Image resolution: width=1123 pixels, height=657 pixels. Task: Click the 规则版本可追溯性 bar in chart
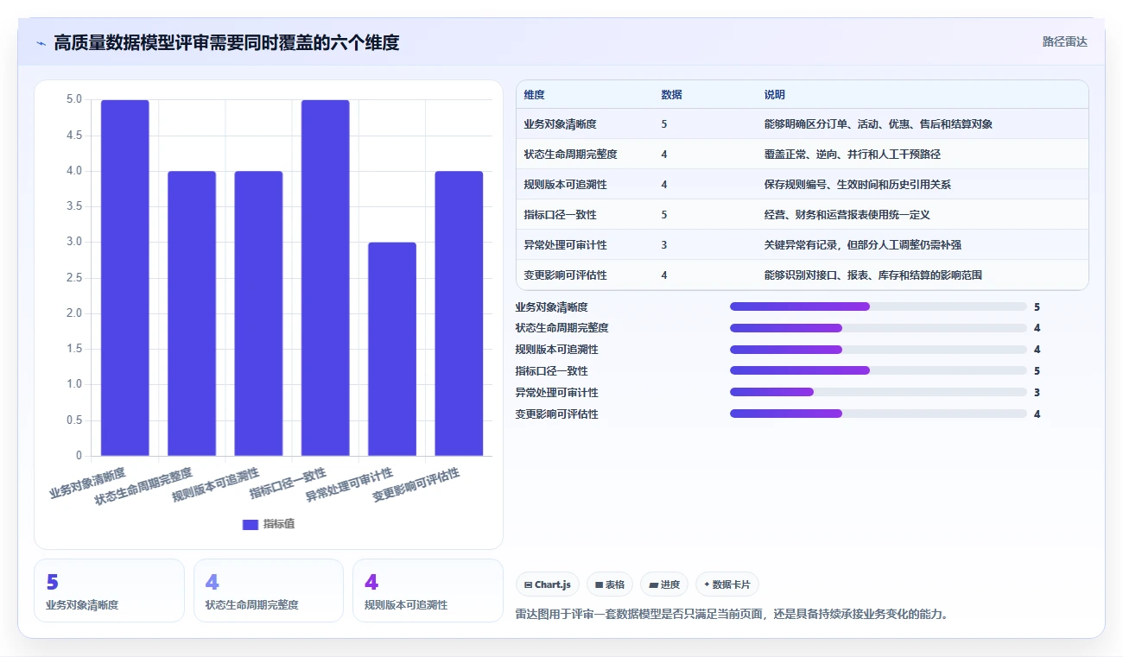point(258,313)
